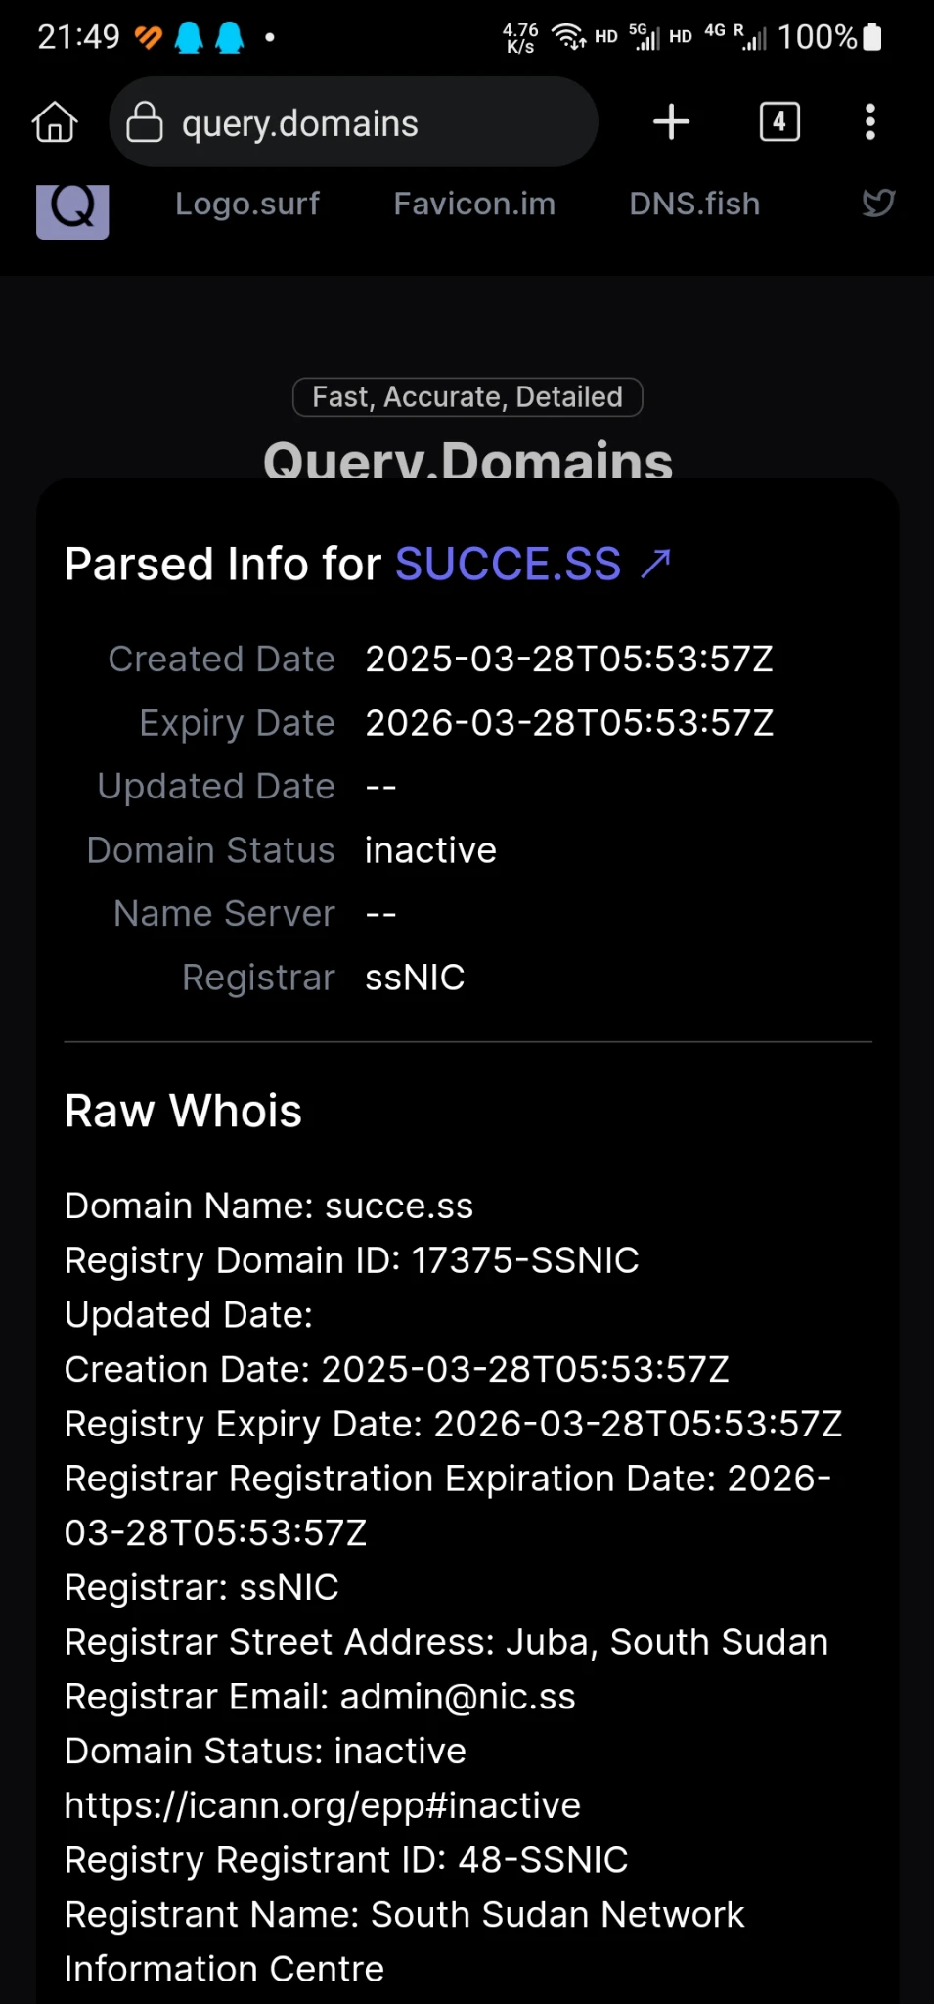Open the browser three-dot menu
The height and width of the screenshot is (2004, 934).
point(870,122)
